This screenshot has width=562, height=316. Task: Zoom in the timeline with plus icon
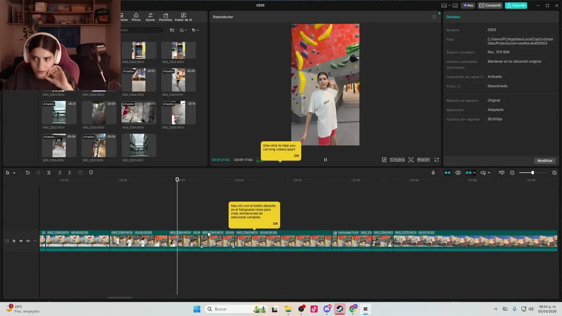coord(554,172)
